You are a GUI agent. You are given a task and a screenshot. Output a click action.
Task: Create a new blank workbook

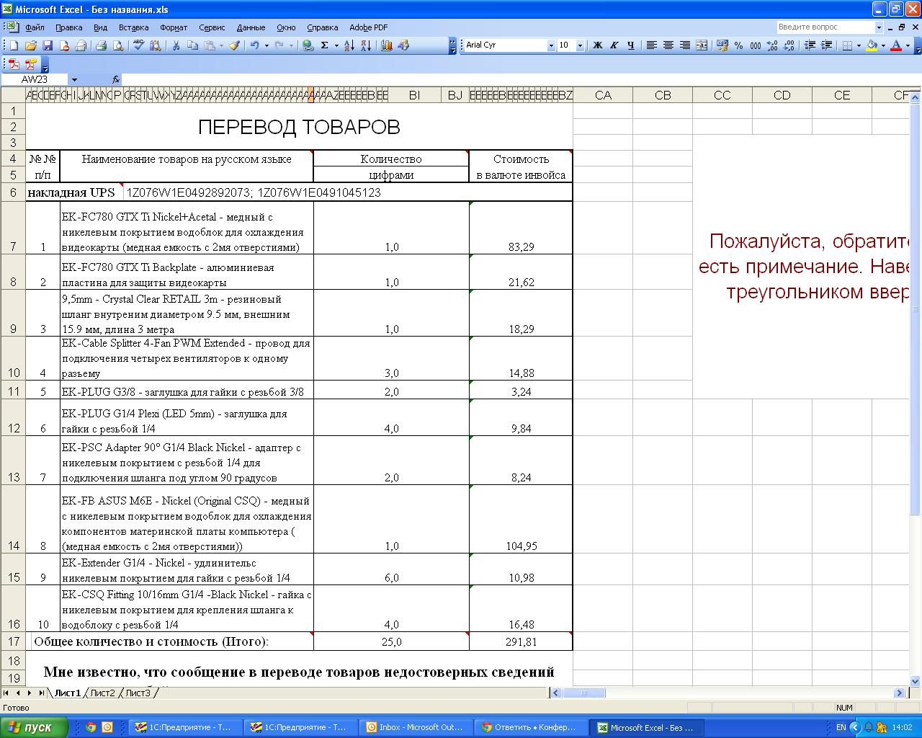coord(14,45)
